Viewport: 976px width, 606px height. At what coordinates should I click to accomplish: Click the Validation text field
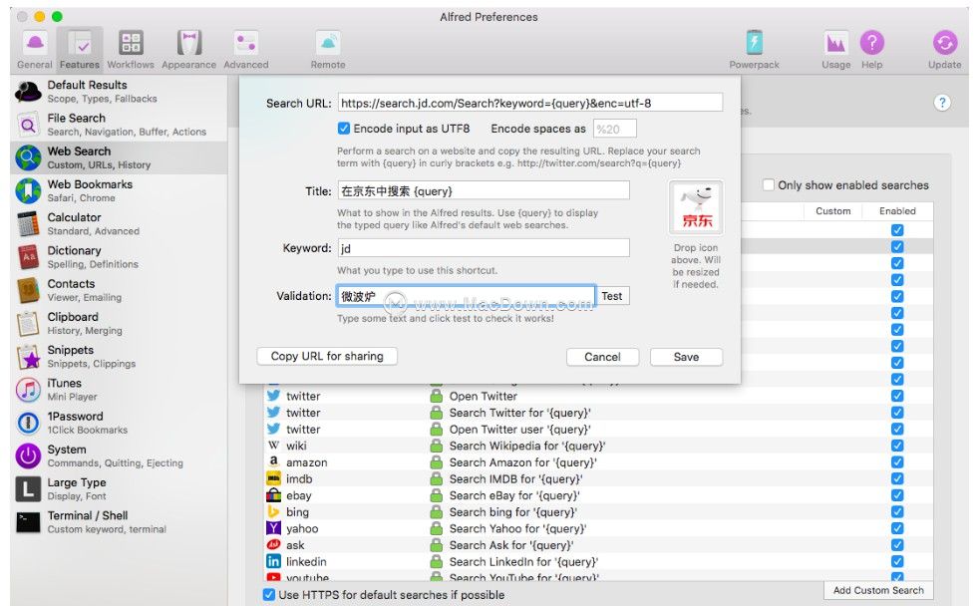[x=467, y=296]
